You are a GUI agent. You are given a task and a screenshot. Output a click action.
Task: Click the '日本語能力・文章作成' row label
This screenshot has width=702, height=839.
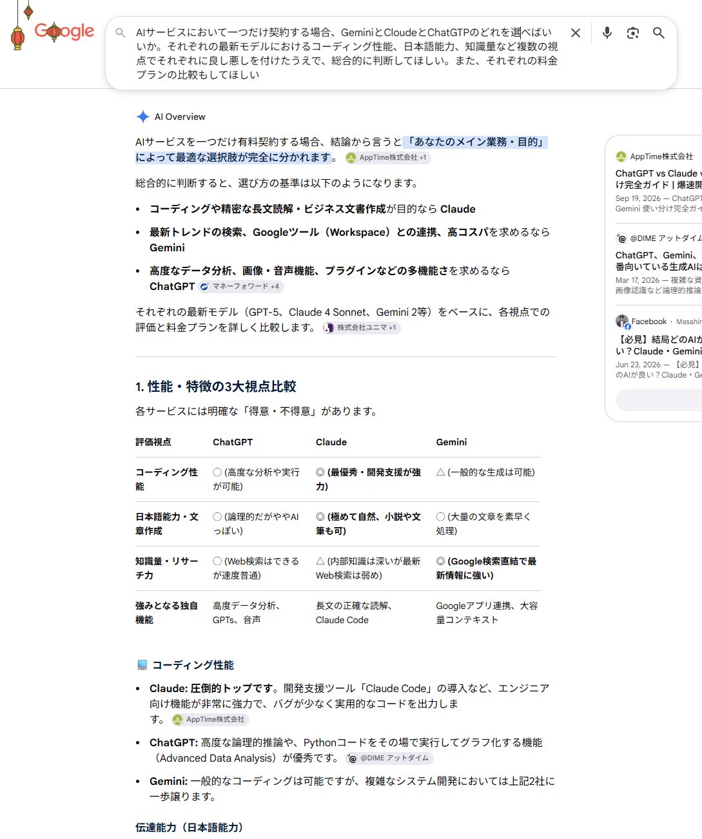pyautogui.click(x=167, y=524)
